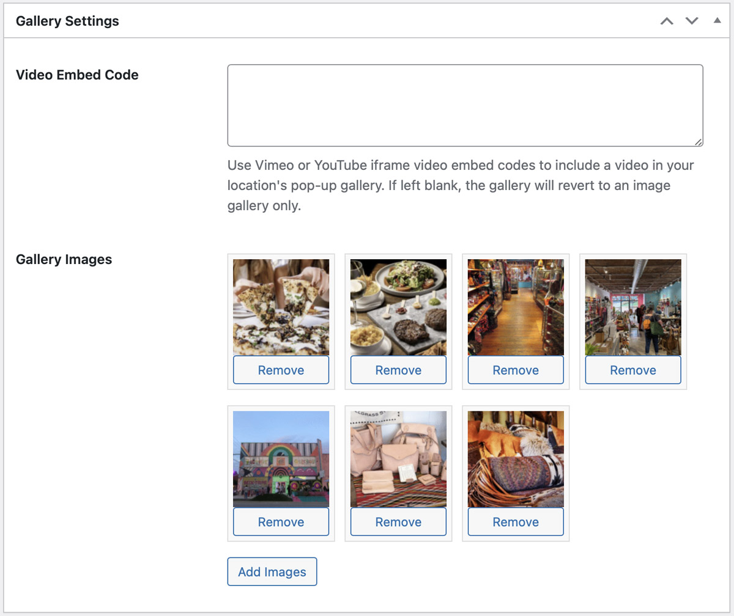
Task: Remove the salad and burgers image
Action: [x=398, y=370]
